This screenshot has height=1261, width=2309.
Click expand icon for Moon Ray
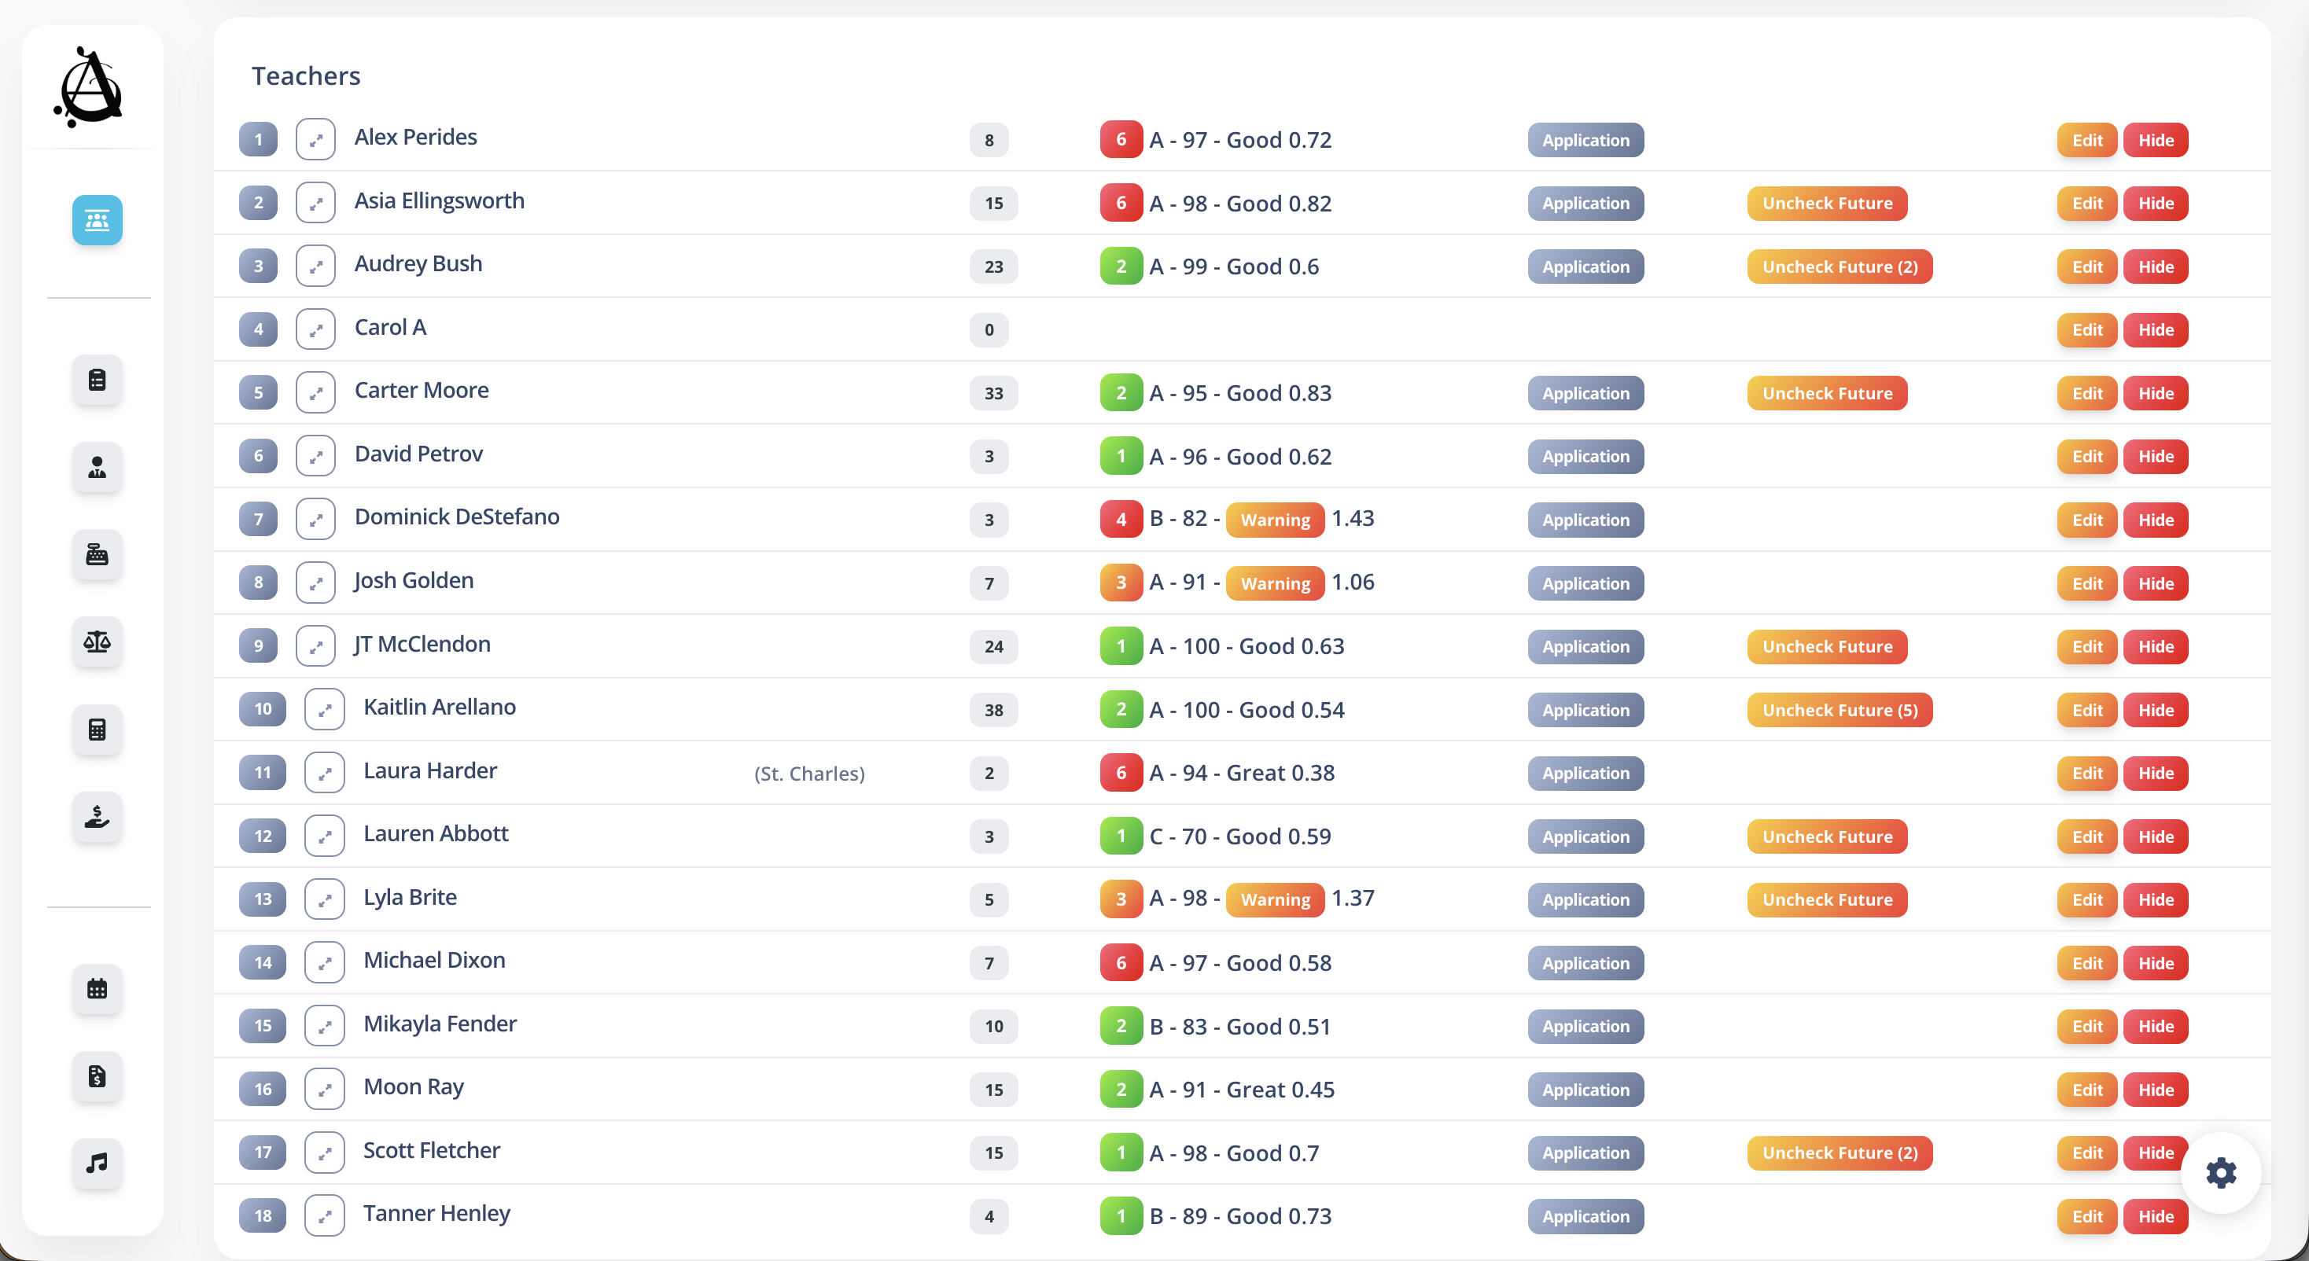pyautogui.click(x=325, y=1090)
